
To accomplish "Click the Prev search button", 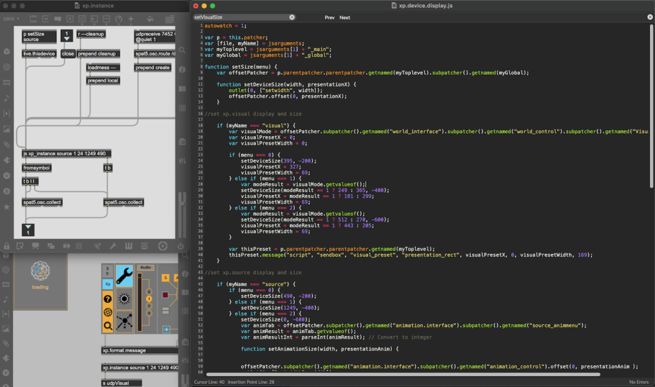I will [329, 18].
